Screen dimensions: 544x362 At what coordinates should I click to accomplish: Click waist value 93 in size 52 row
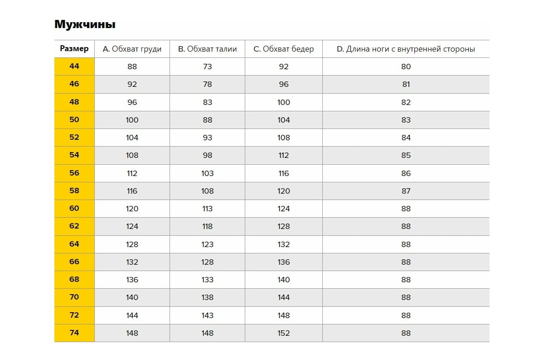tap(207, 138)
